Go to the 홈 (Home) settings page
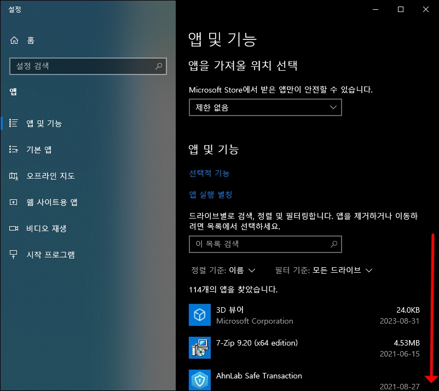Image resolution: width=439 pixels, height=391 pixels. (22, 41)
